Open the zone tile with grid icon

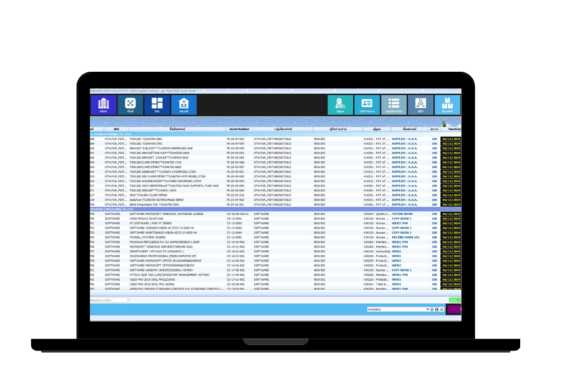click(157, 105)
